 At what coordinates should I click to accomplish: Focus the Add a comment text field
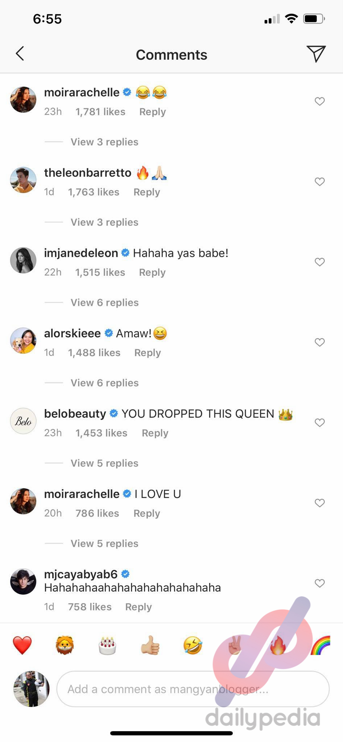coord(193,689)
